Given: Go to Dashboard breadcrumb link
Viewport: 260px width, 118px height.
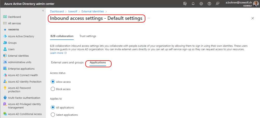Looking at the screenshot, I should pyautogui.click(x=57, y=11).
